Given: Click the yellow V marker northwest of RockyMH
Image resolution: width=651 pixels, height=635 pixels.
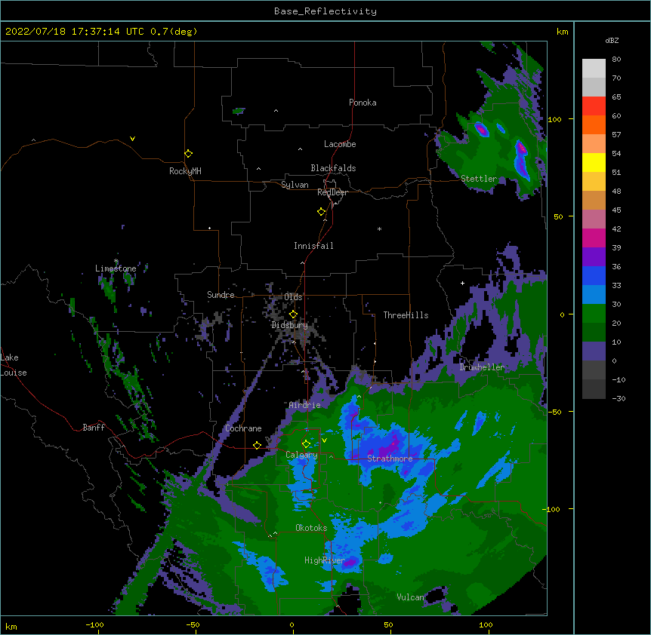Looking at the screenshot, I should pyautogui.click(x=132, y=139).
